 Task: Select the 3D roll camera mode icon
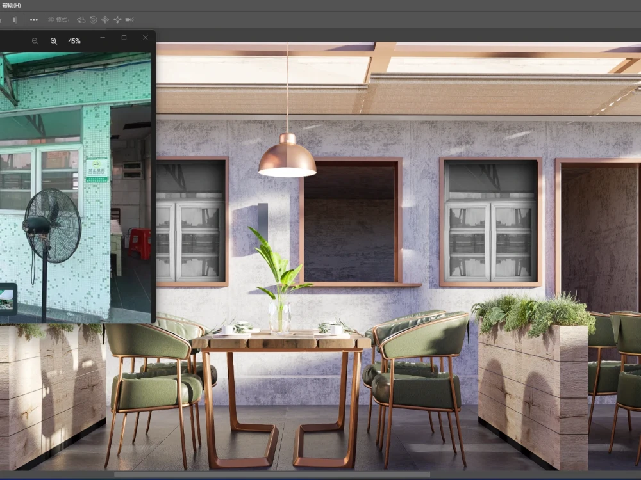click(93, 20)
